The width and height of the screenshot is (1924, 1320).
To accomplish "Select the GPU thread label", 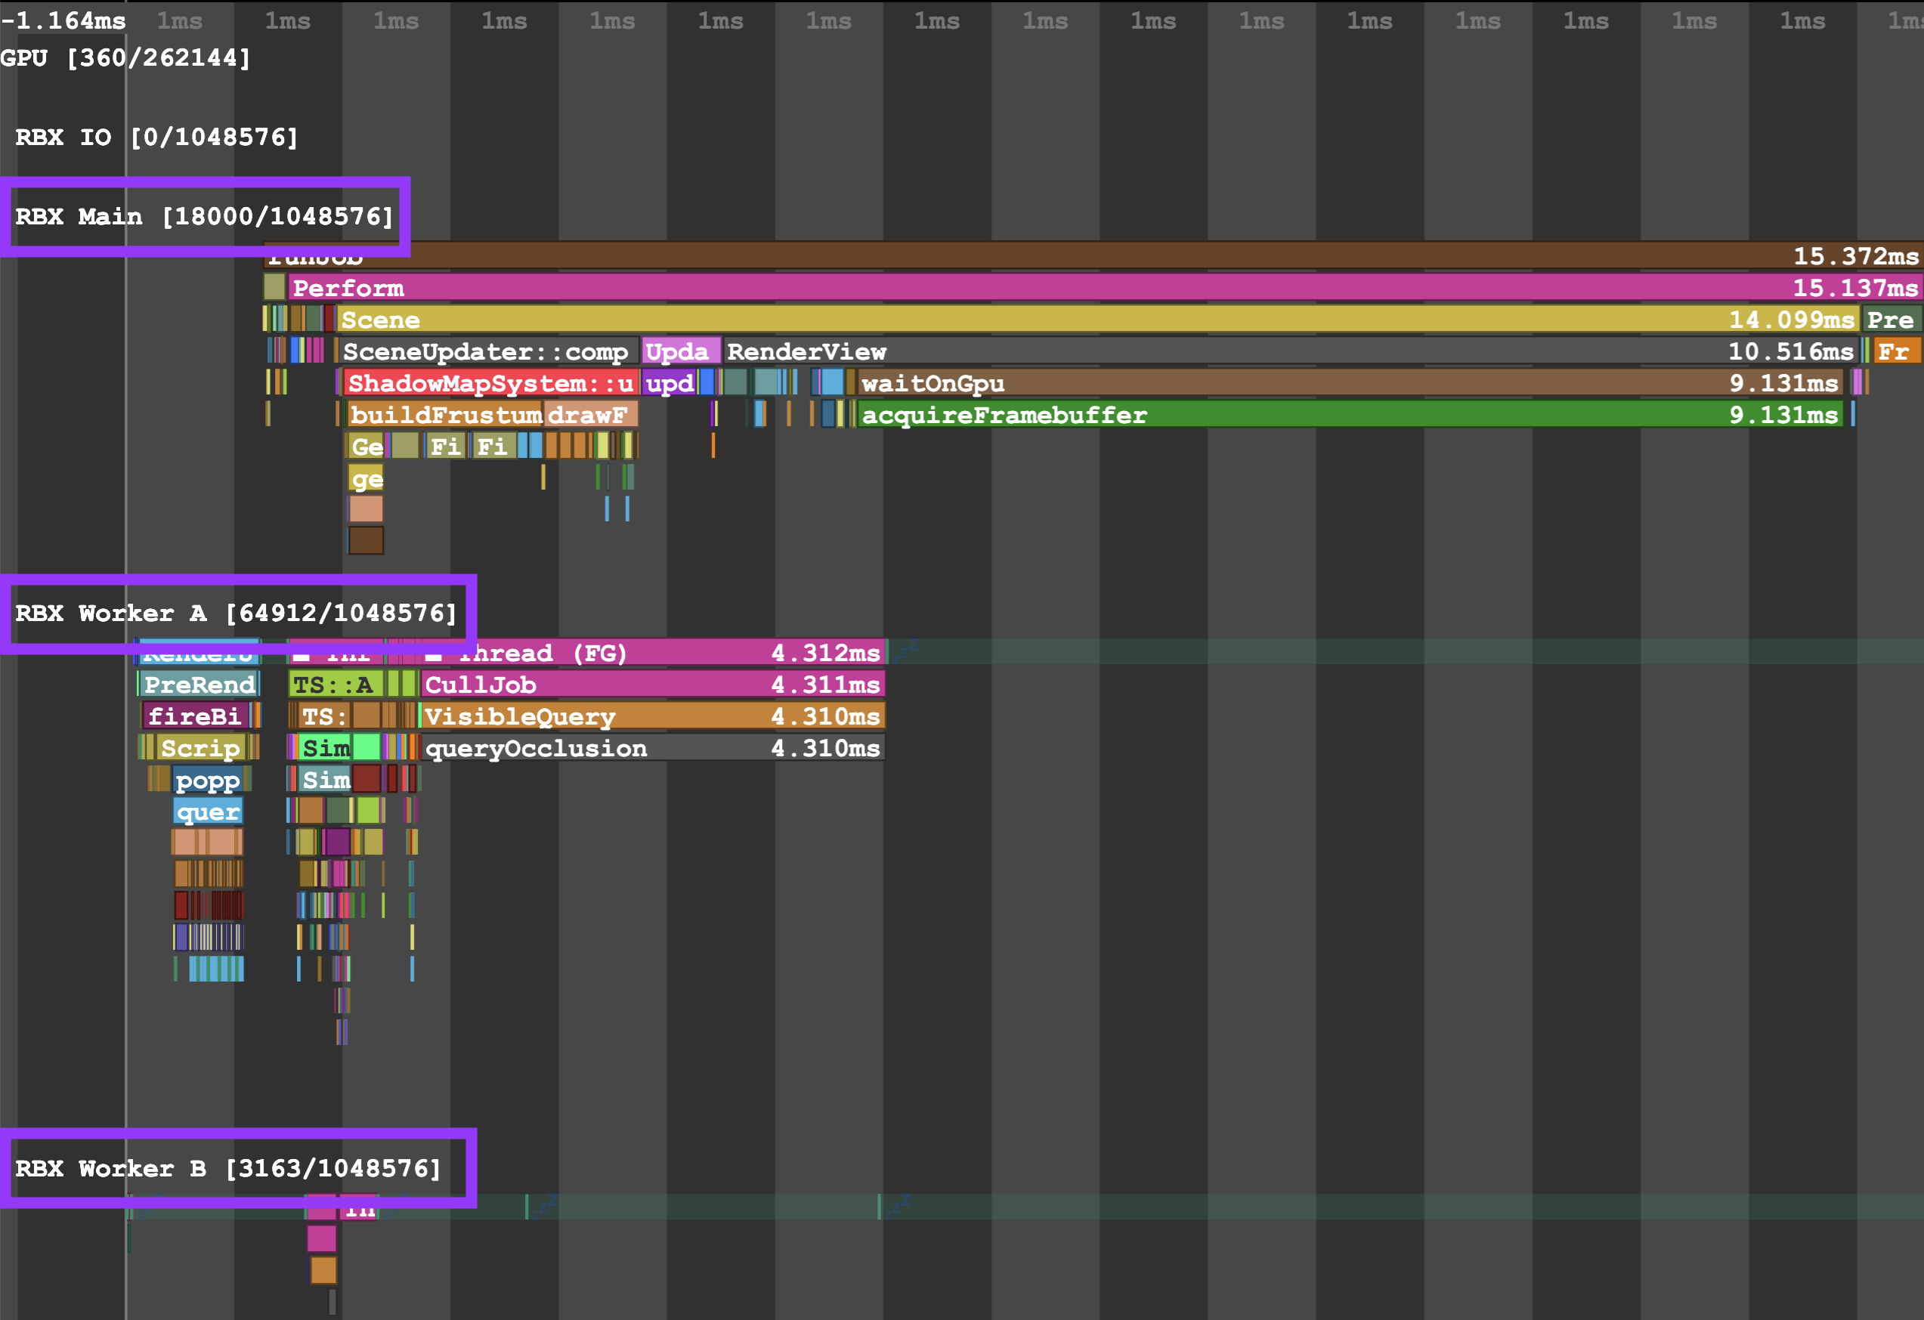I will tap(125, 58).
